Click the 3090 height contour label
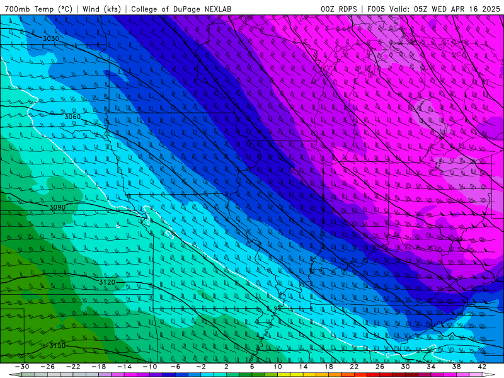Image resolution: width=504 pixels, height=378 pixels. click(x=57, y=207)
